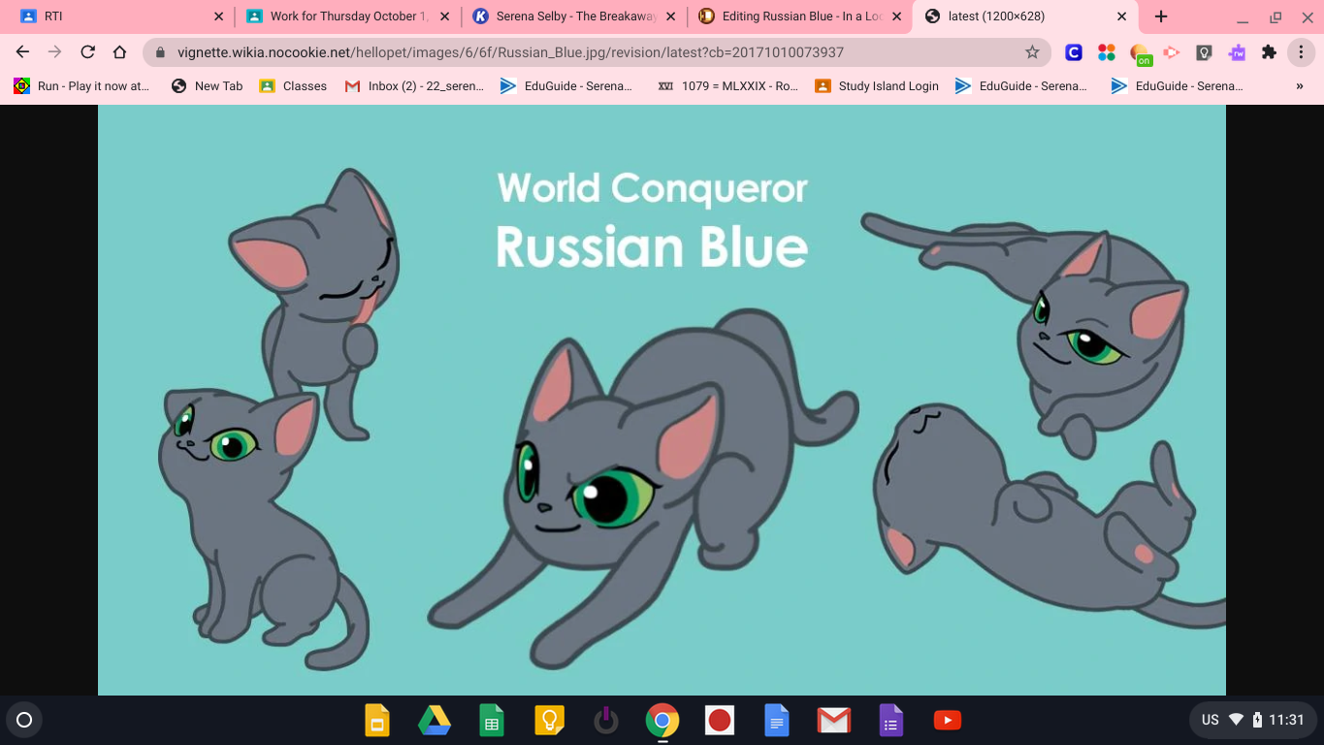Open the browser home page

pyautogui.click(x=119, y=52)
